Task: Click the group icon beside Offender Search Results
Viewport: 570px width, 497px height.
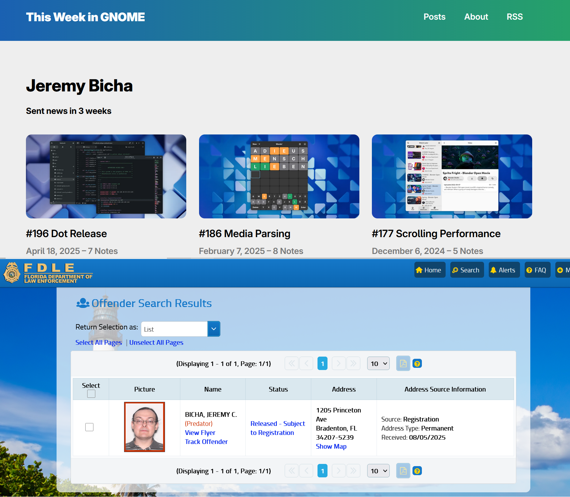Action: (83, 303)
